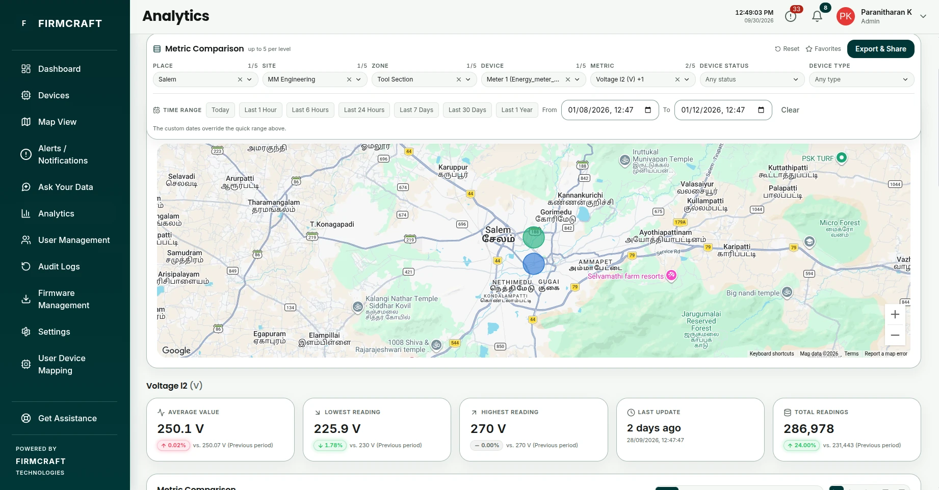The image size is (939, 490).
Task: Open Ask Your Data
Action: pyautogui.click(x=65, y=187)
